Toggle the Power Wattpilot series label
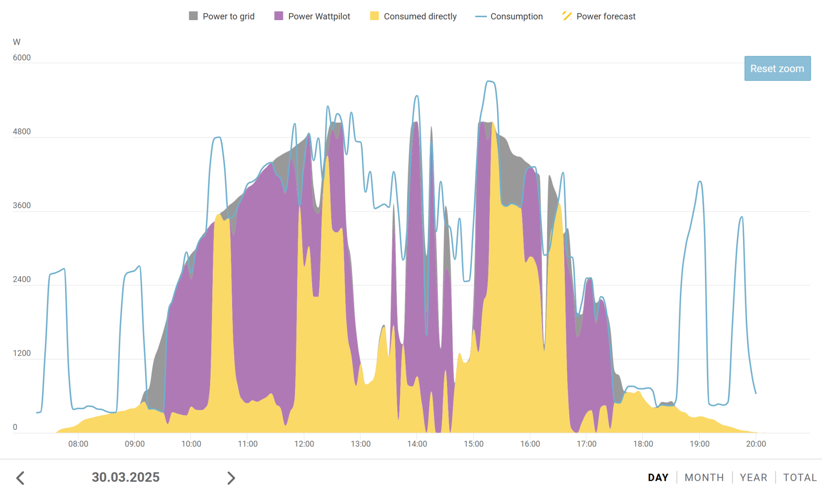 tap(319, 16)
